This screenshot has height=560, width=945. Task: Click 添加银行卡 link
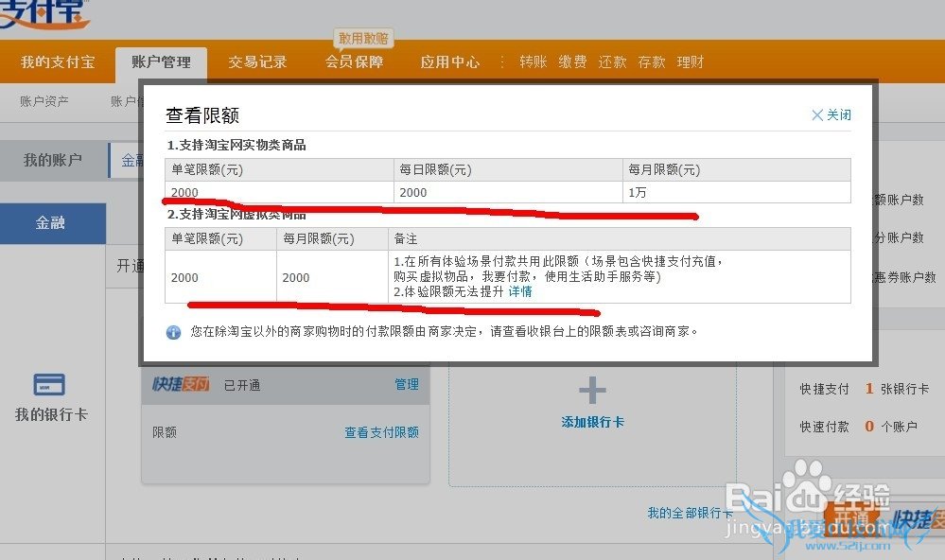coord(592,422)
